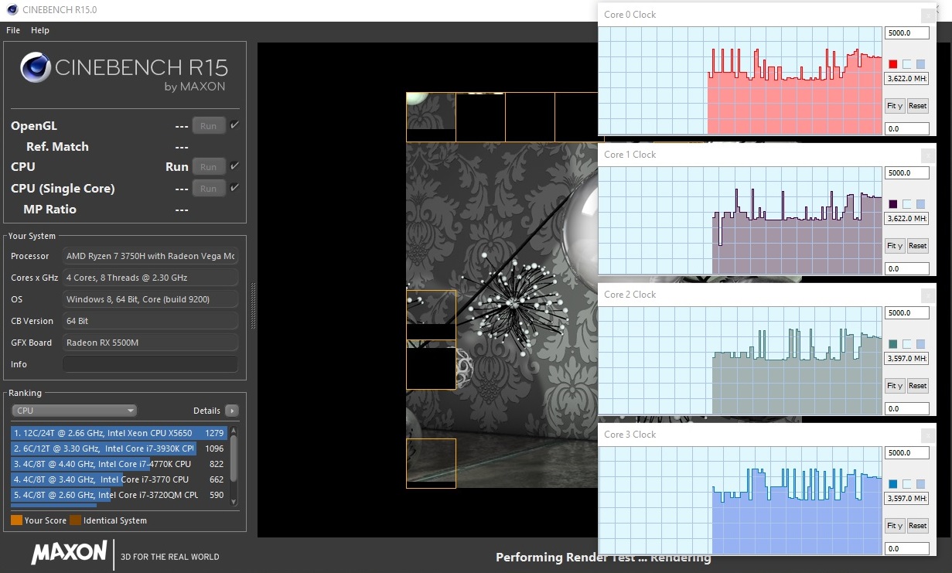Viewport: 952px width, 573px height.
Task: Click Fit y on Core 1 Clock
Action: pos(895,246)
